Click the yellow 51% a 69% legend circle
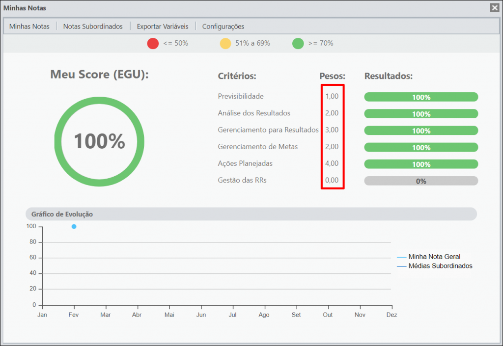503x346 pixels. (225, 43)
